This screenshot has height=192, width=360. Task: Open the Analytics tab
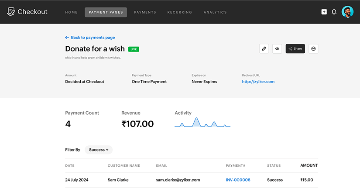215,12
